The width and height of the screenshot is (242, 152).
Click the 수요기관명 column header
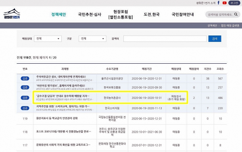(112, 69)
